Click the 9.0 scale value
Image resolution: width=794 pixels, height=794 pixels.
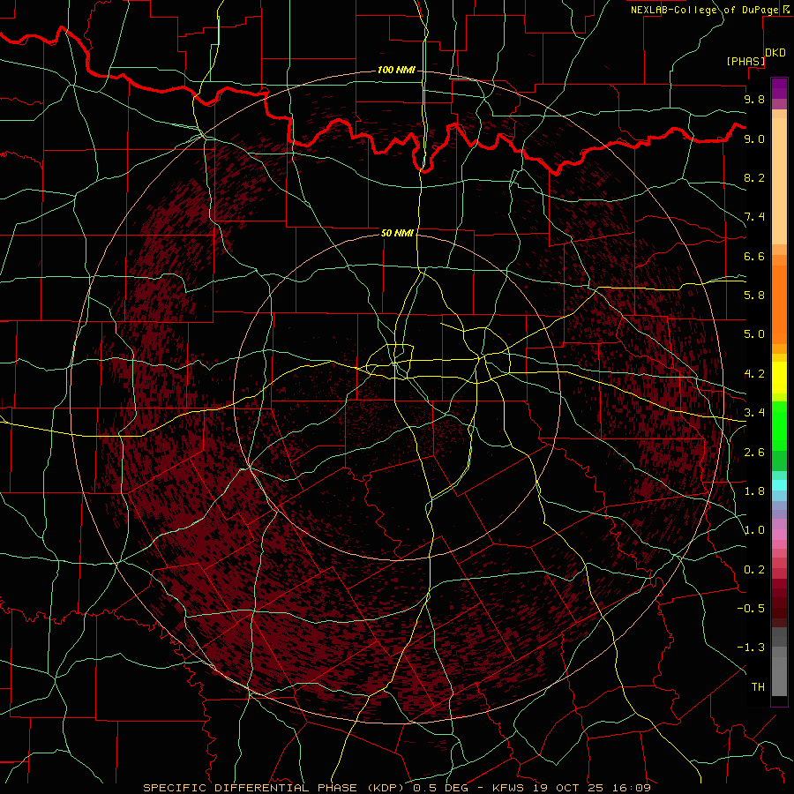click(754, 139)
